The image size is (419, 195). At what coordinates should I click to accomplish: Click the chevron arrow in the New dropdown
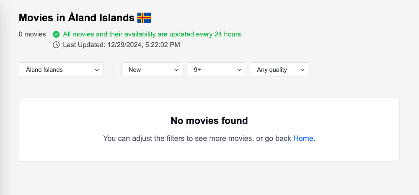coord(176,70)
